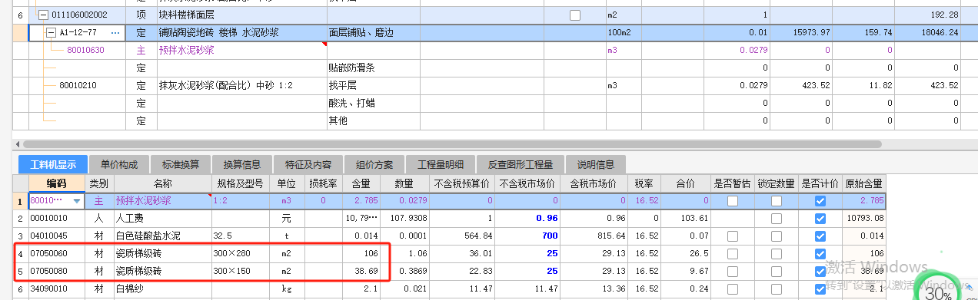Uncheck 是否计价 for 人工费 row
Screen dimensions: 978x300
pos(820,218)
